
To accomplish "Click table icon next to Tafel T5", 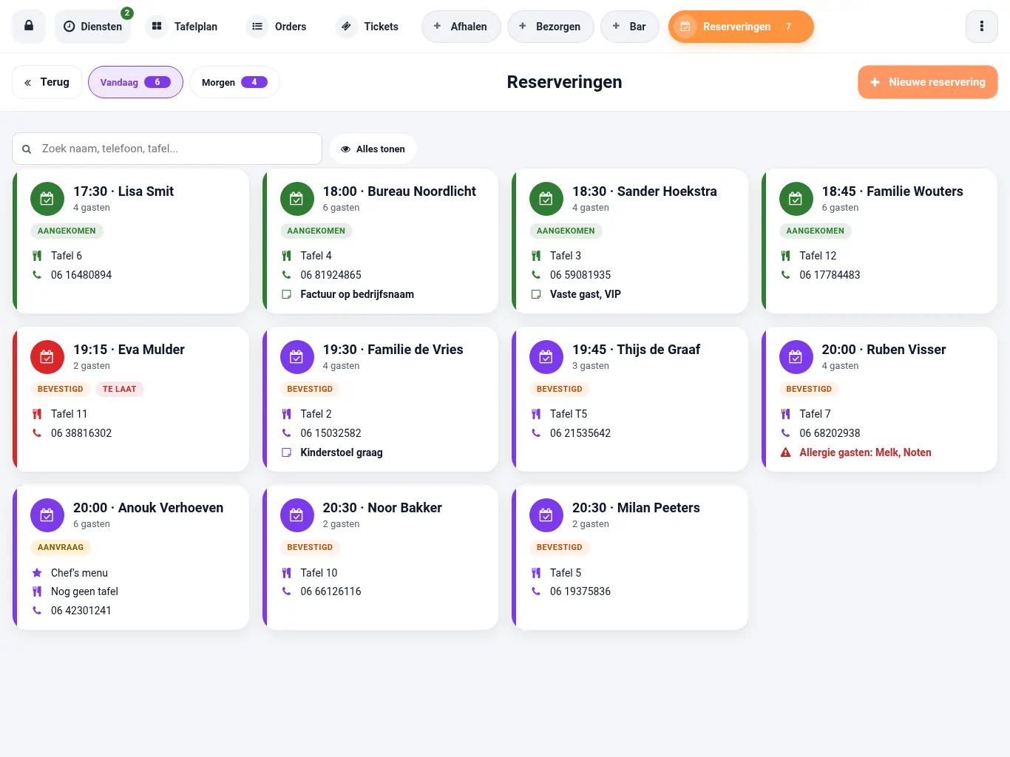I will pos(536,414).
